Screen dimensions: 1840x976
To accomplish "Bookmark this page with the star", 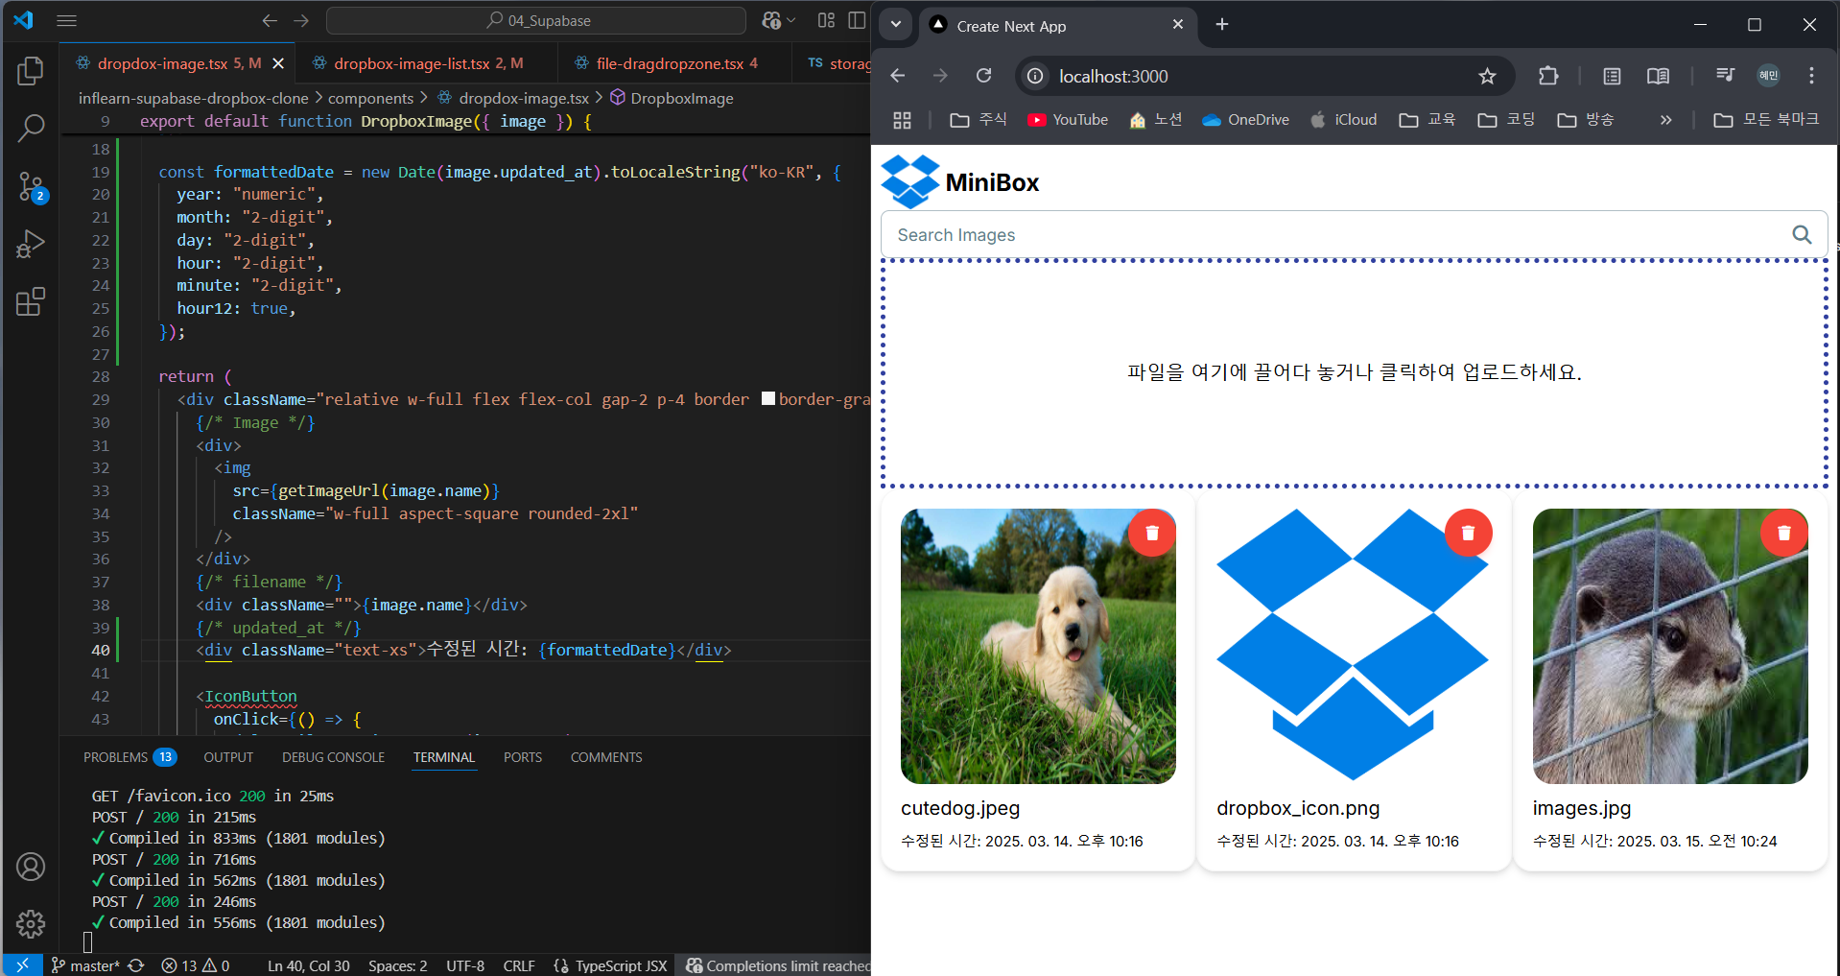I will (1487, 76).
